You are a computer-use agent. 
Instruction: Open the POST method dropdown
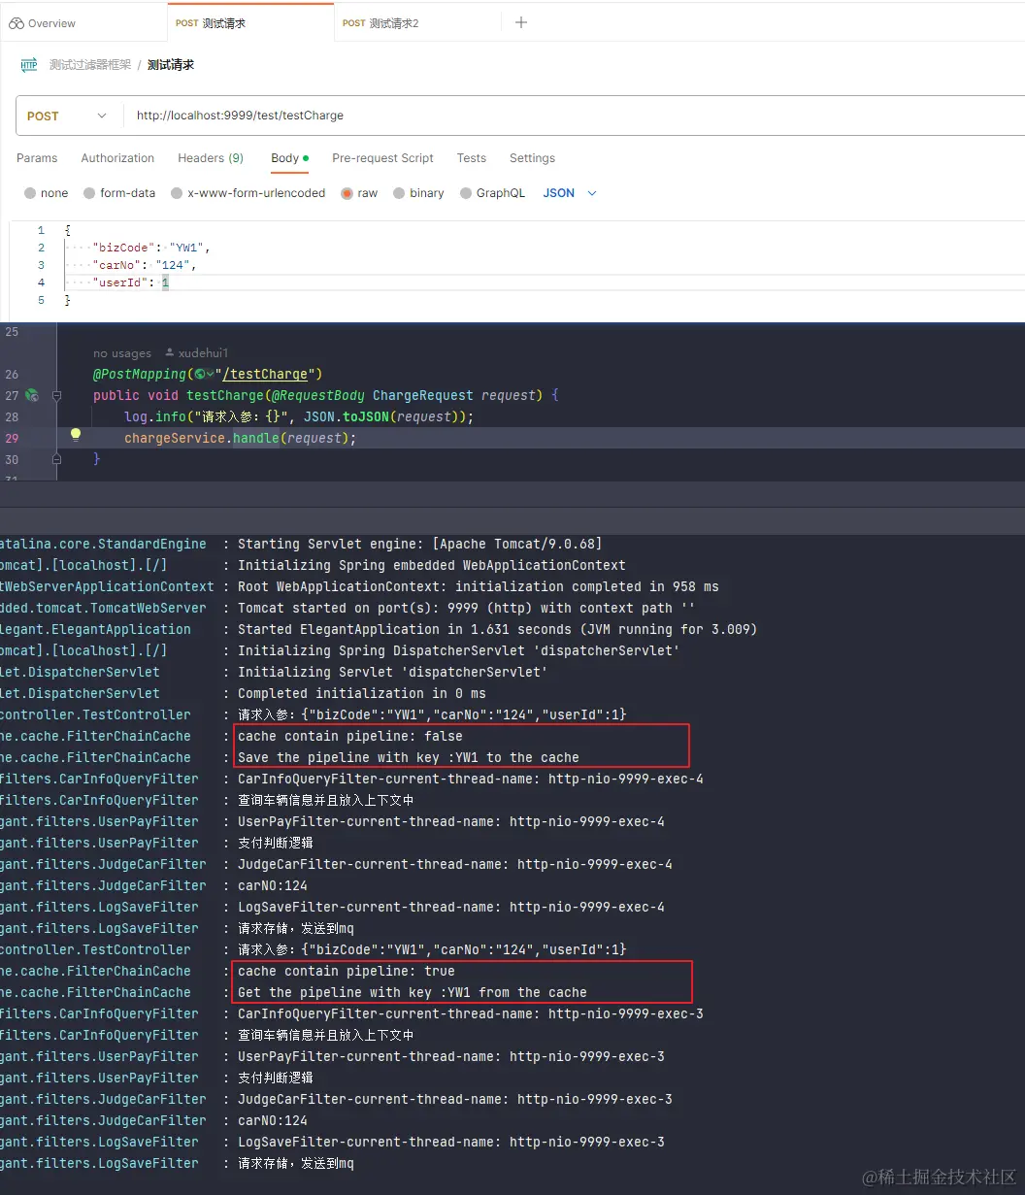pyautogui.click(x=68, y=116)
